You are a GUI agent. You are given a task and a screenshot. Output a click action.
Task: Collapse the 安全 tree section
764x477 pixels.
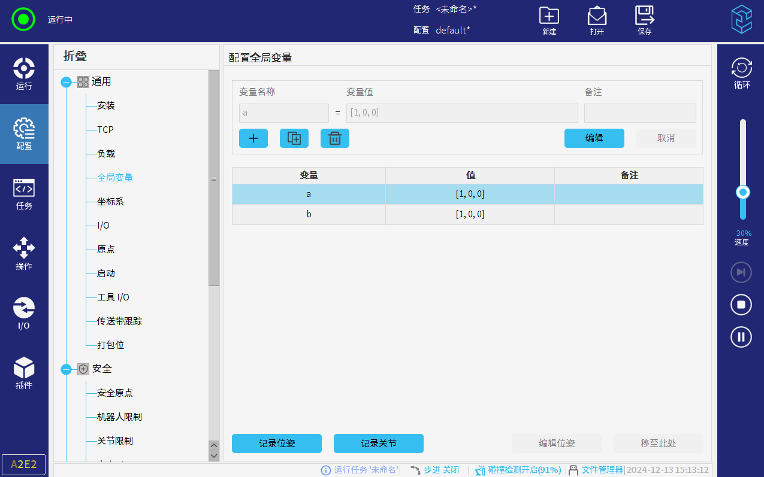point(67,369)
